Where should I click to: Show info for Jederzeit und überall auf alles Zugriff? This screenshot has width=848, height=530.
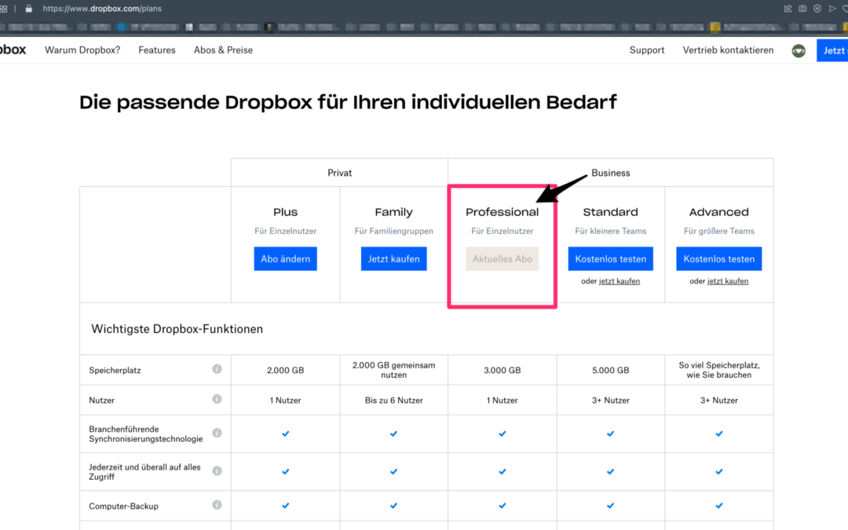(x=217, y=471)
